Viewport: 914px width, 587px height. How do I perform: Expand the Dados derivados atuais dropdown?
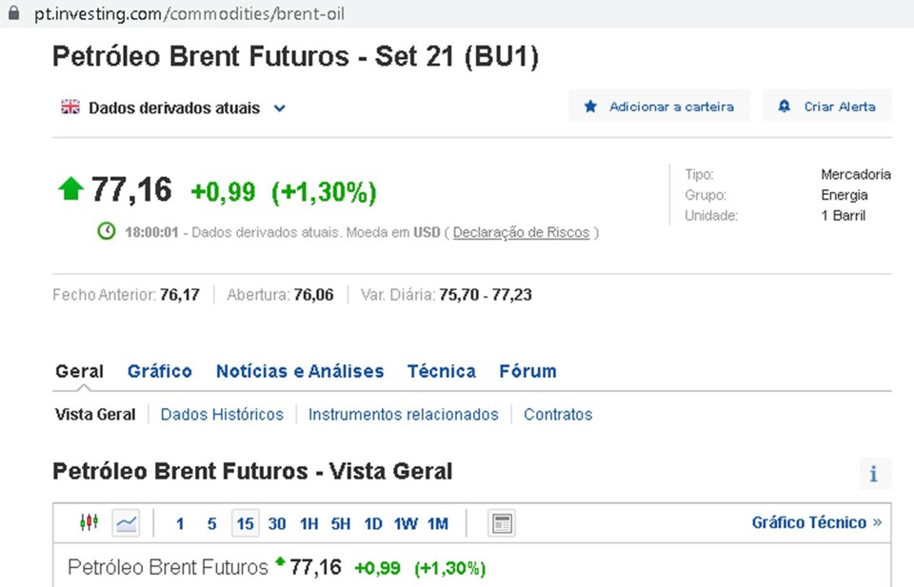pos(278,108)
